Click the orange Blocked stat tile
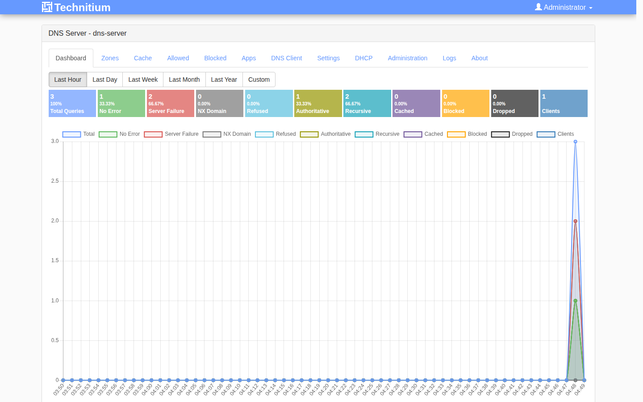This screenshot has width=643, height=402. click(x=466, y=104)
